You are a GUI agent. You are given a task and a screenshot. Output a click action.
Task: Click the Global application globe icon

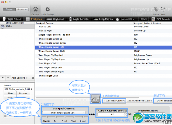pos(2,26)
